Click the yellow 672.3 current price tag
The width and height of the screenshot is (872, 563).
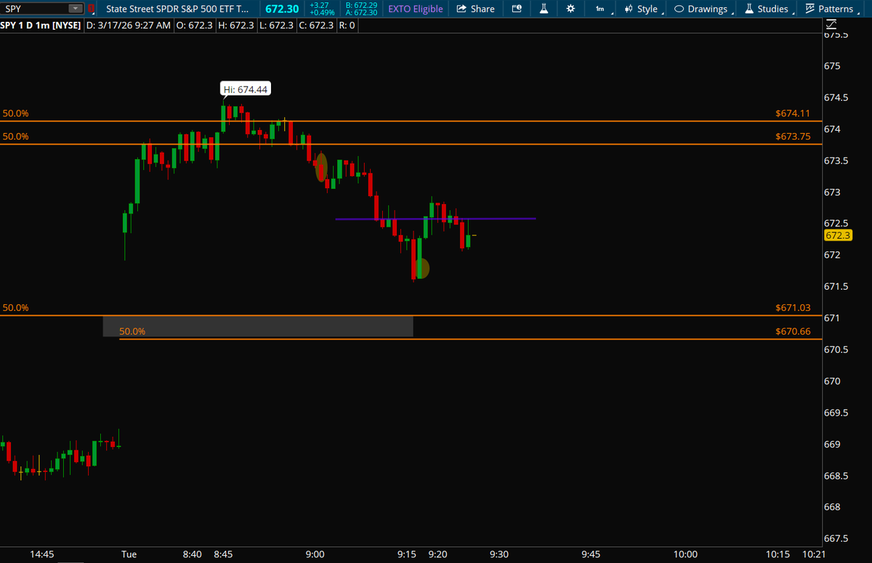pos(839,235)
